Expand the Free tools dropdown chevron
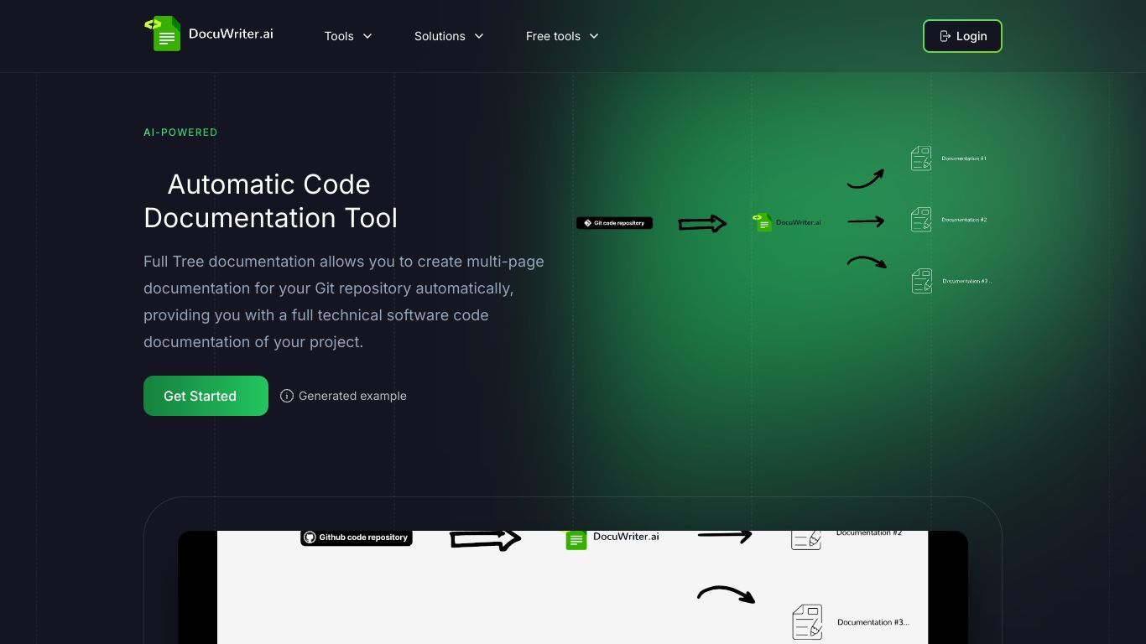The image size is (1146, 644). (594, 36)
